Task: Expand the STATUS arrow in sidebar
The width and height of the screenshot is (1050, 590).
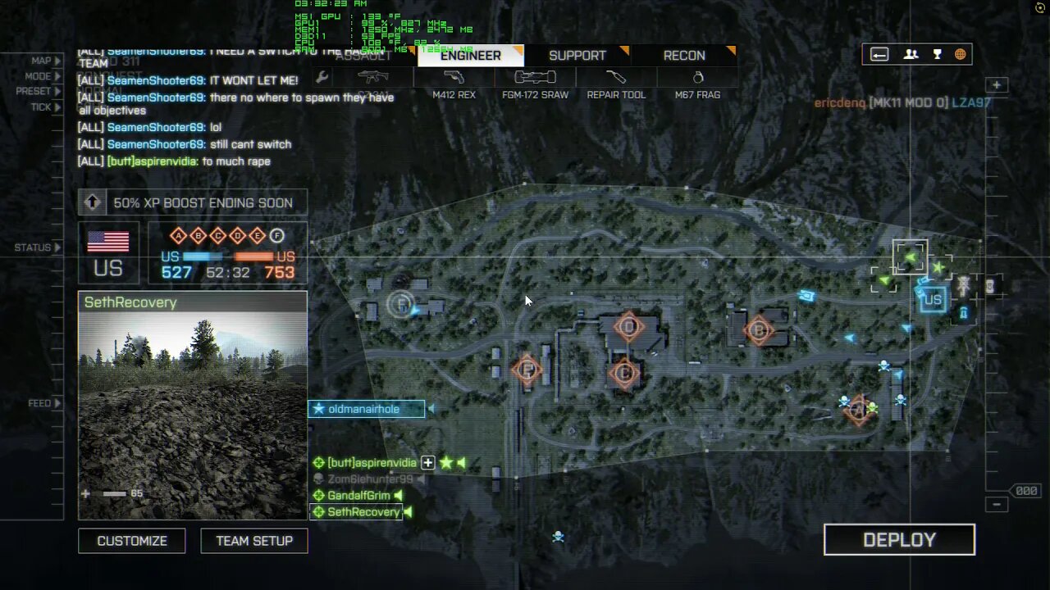Action: pos(57,247)
